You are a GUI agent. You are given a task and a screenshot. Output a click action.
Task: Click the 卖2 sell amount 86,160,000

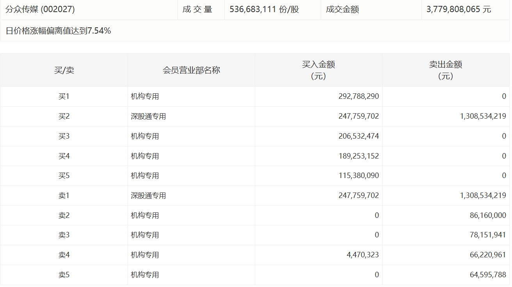[x=488, y=216]
